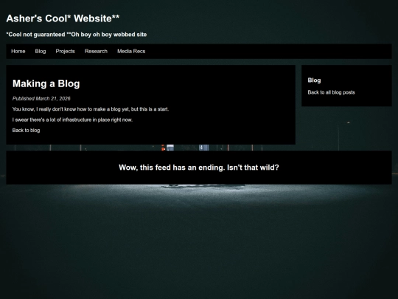Click the 'Wow, this feed has an ending' footer text
The width and height of the screenshot is (398, 299).
pos(199,168)
